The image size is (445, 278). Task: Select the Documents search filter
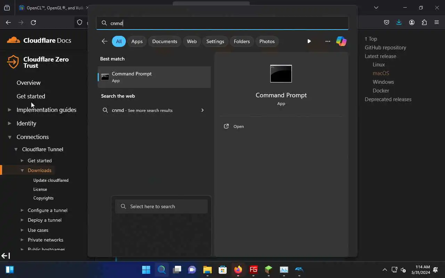pos(165,41)
